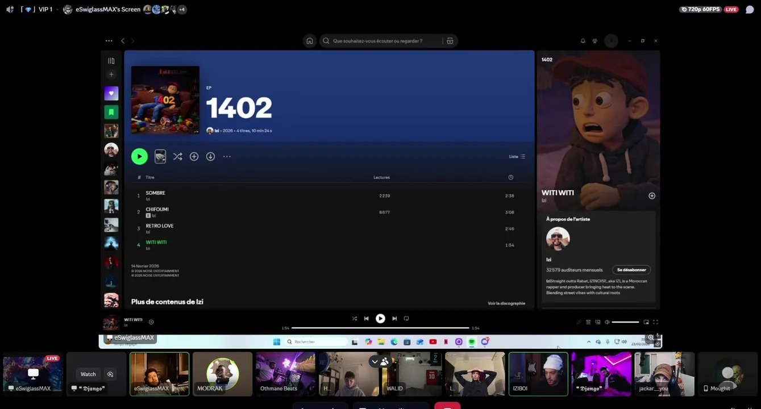
Task: Create new playlist with plus in sidebar
Action: coord(111,74)
